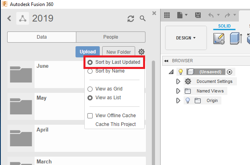Enable View Offline Cache checkbox
The image size is (250, 165).
click(x=90, y=116)
